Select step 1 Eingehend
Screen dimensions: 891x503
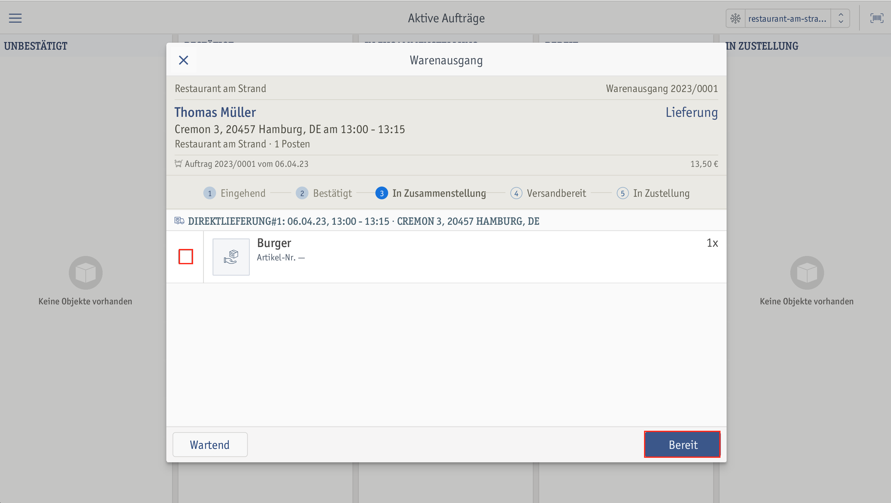pos(235,193)
